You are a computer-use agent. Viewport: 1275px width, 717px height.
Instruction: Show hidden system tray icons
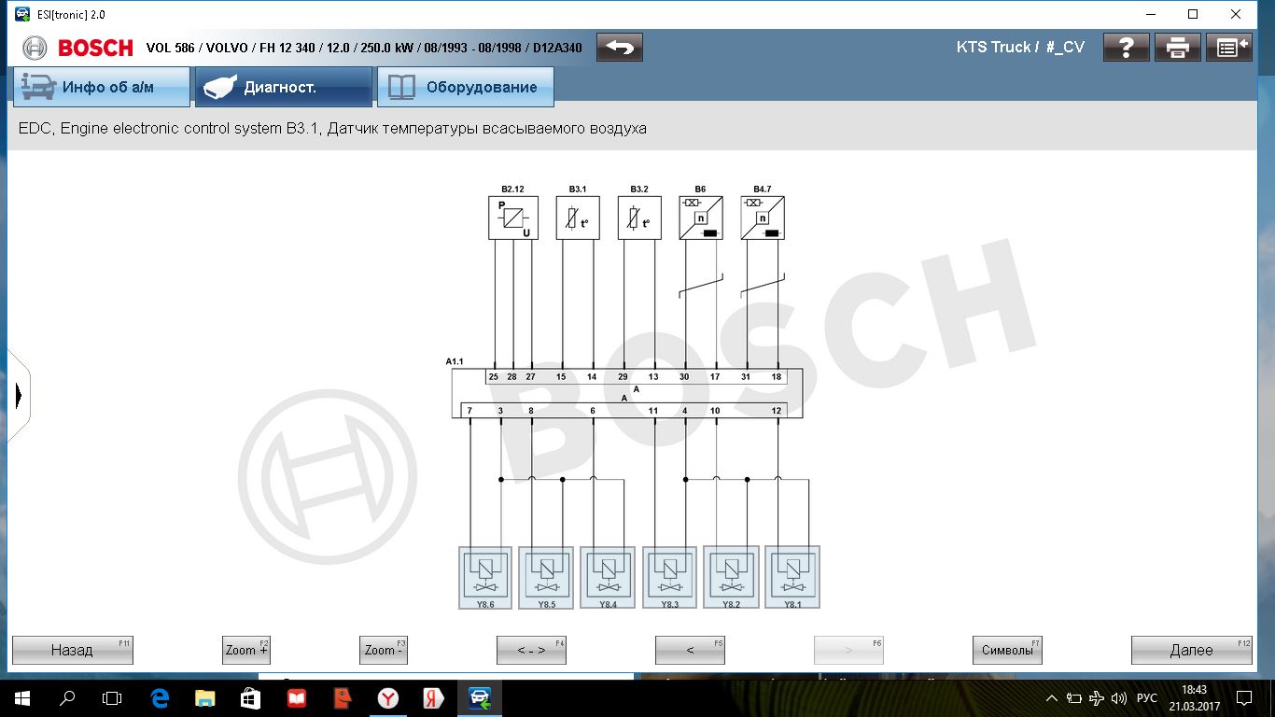point(1052,698)
